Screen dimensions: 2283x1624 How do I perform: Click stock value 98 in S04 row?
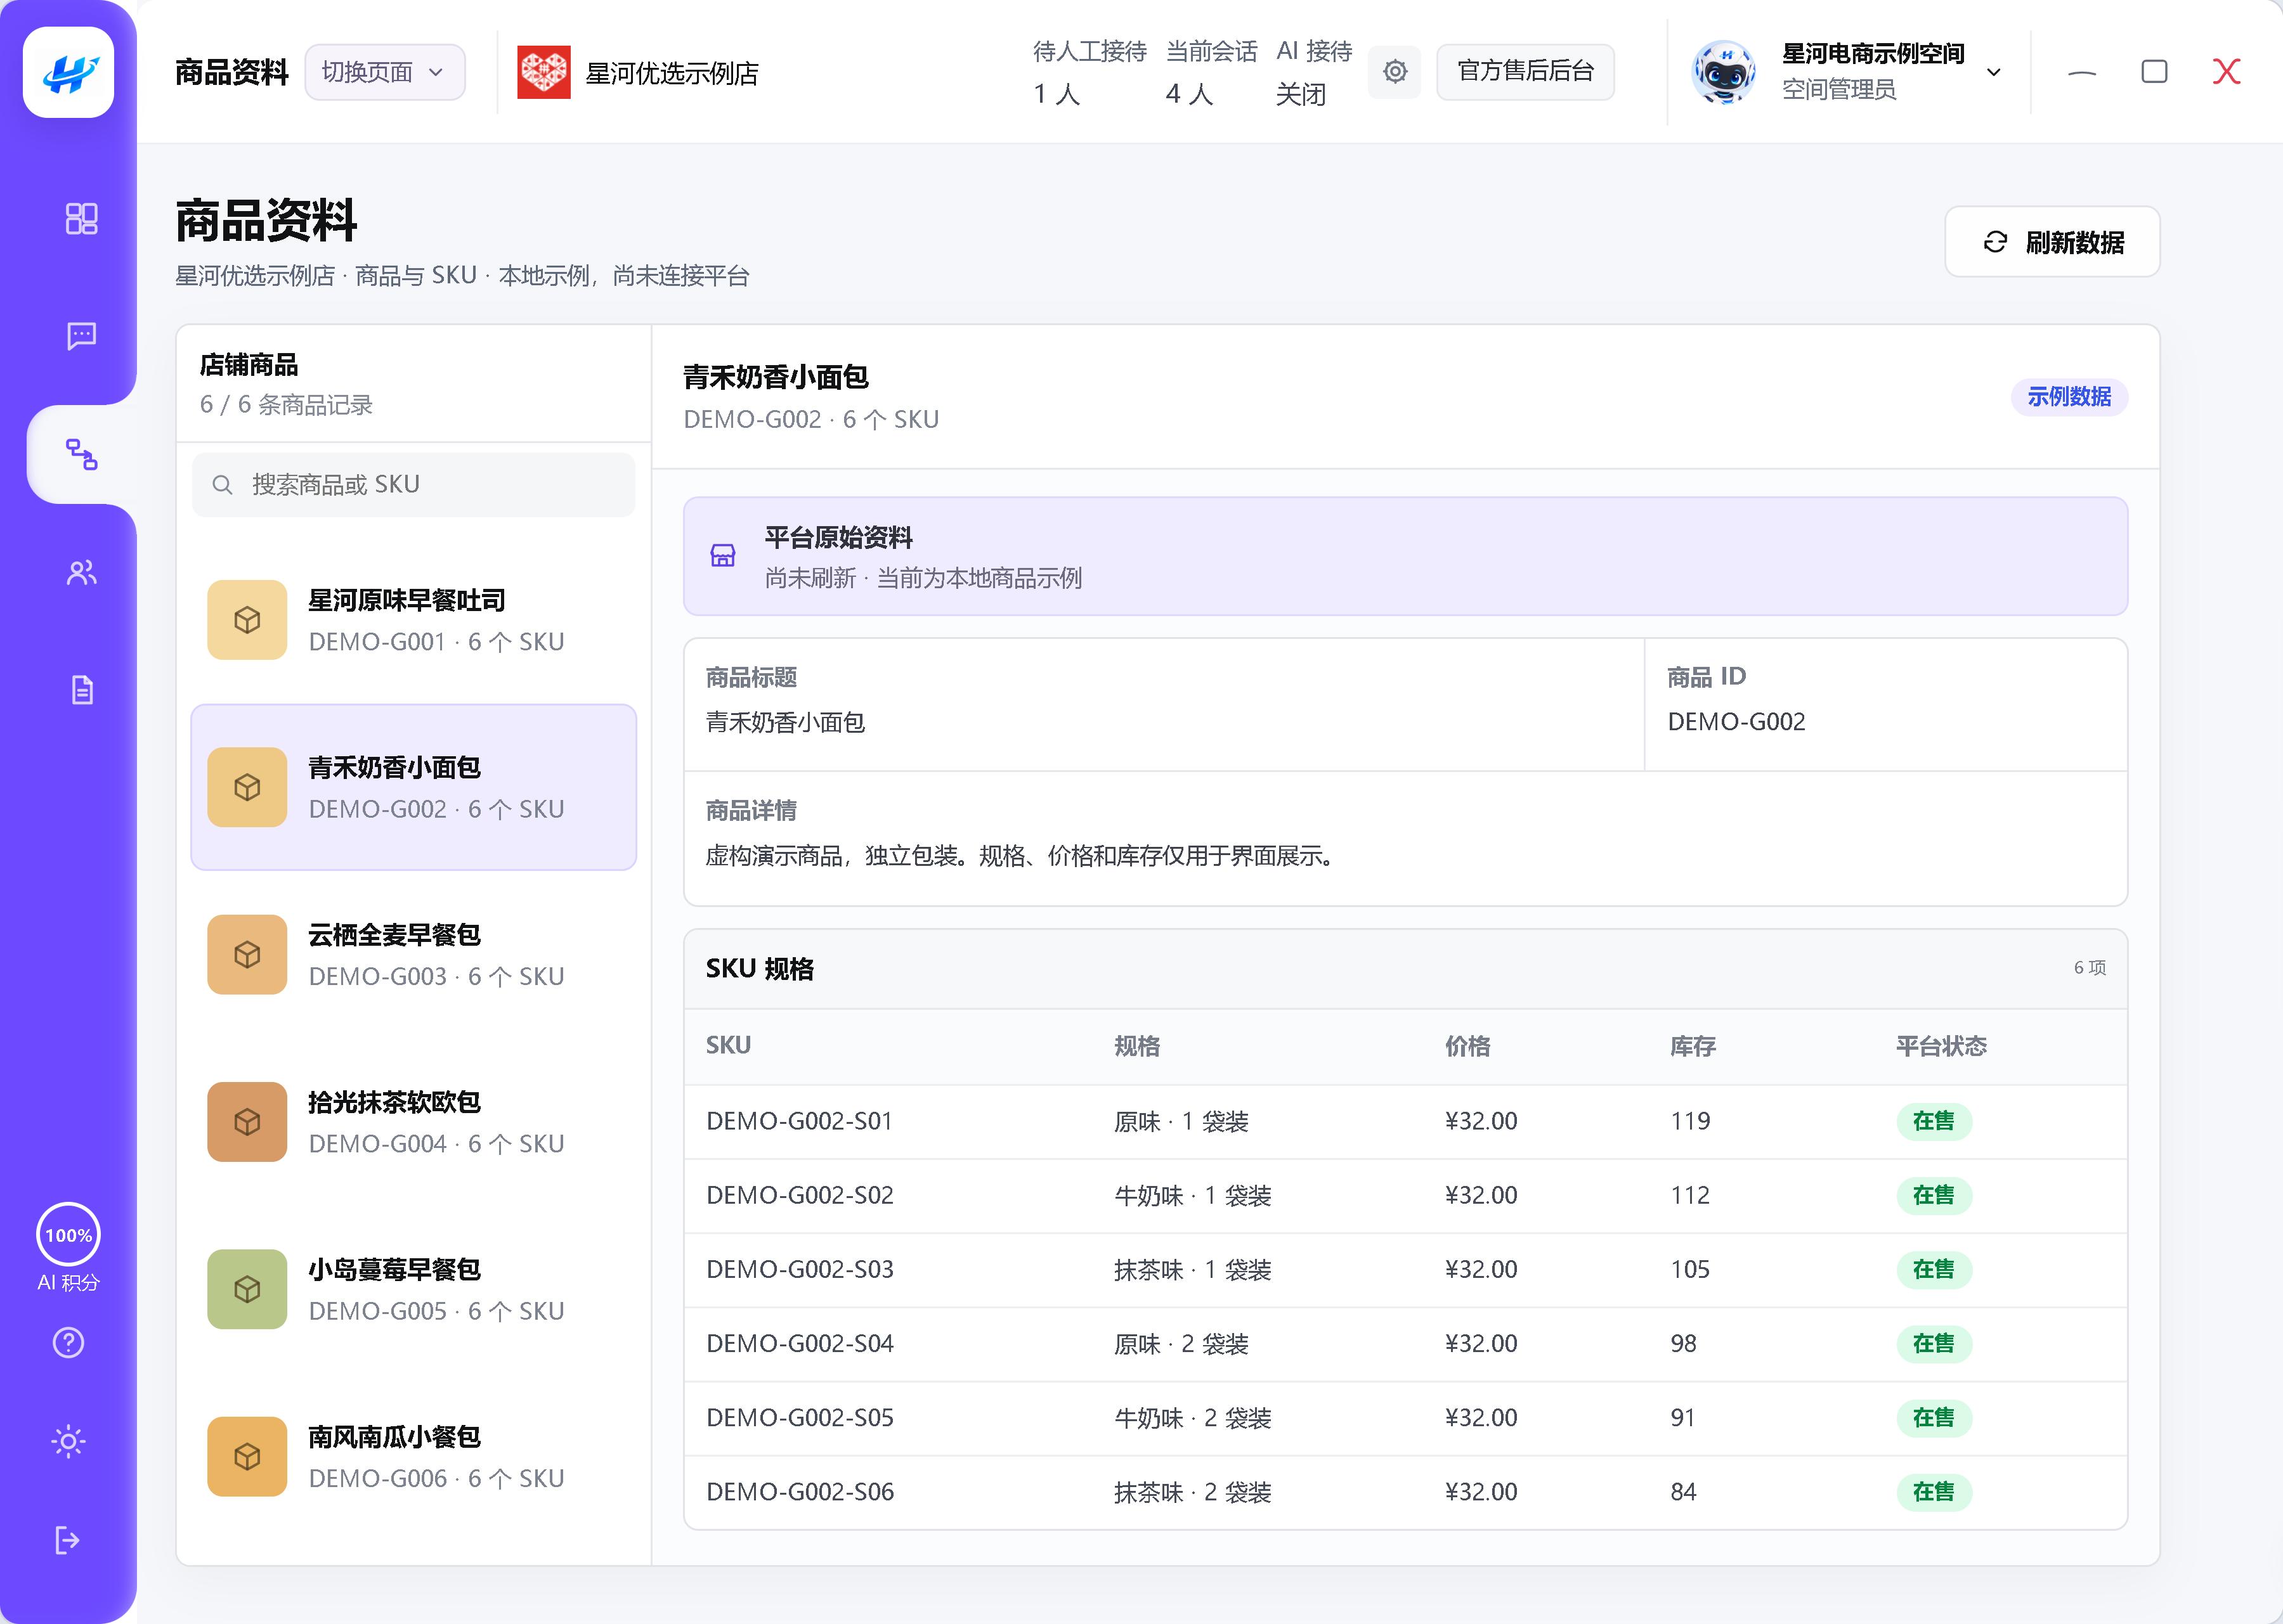click(1682, 1343)
